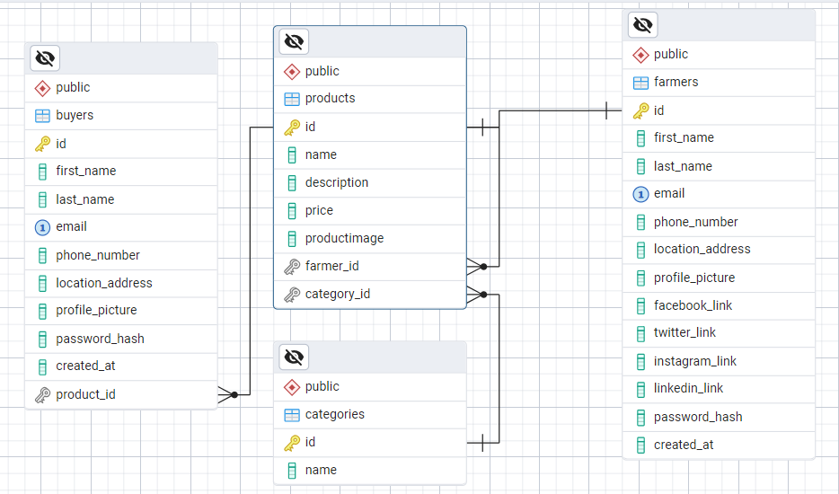The height and width of the screenshot is (494, 839).
Task: Click the foreign key icon beside farmer_id
Action: tap(291, 267)
